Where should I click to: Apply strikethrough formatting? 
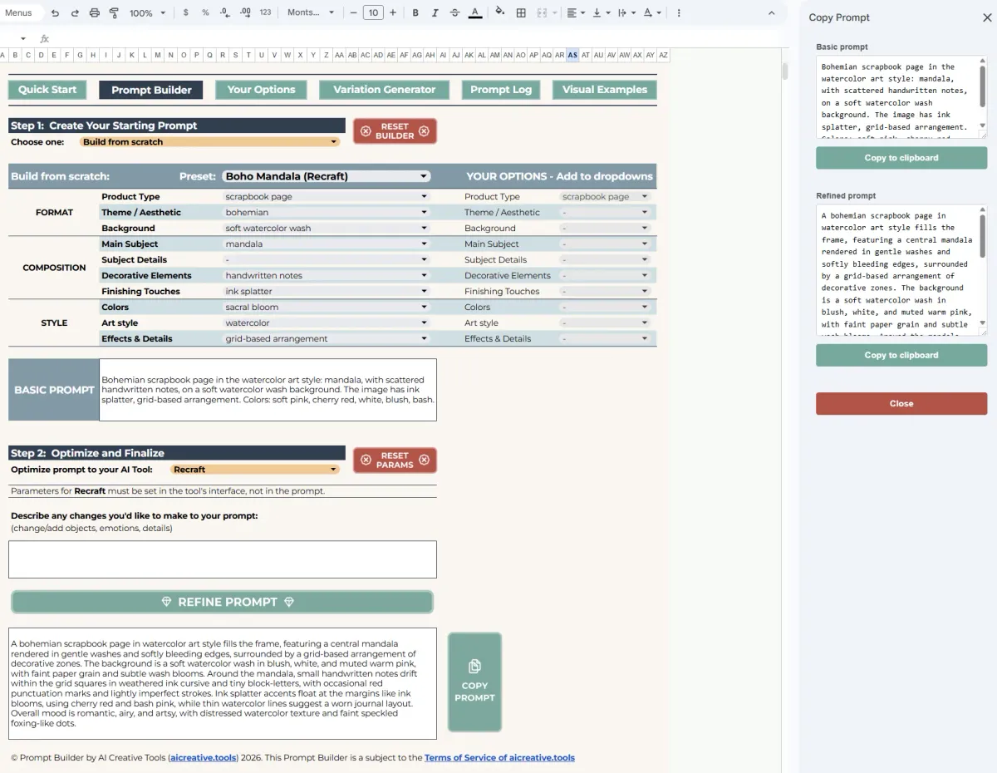[454, 13]
